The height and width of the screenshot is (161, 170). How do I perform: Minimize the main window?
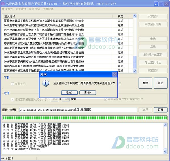(156, 4)
